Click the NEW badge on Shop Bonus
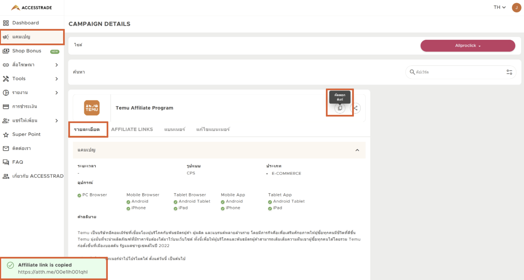This screenshot has width=524, height=280. click(x=55, y=52)
